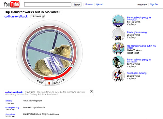The width and height of the screenshot is (163, 119).
Task: Open the Browse menu link
Action: coord(89,4)
